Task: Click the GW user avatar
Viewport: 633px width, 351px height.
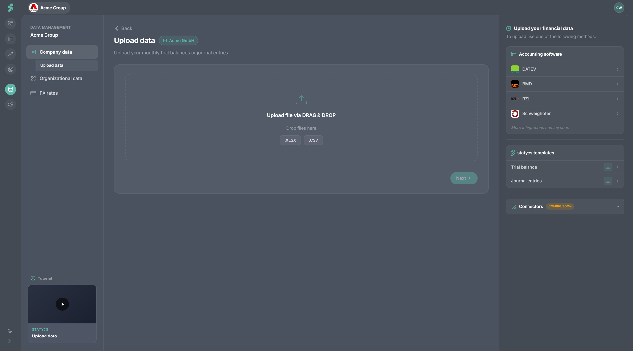Action: [619, 8]
